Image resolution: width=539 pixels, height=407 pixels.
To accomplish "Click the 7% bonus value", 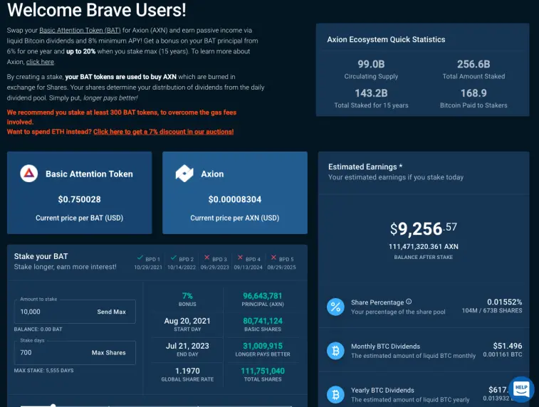I will point(187,296).
